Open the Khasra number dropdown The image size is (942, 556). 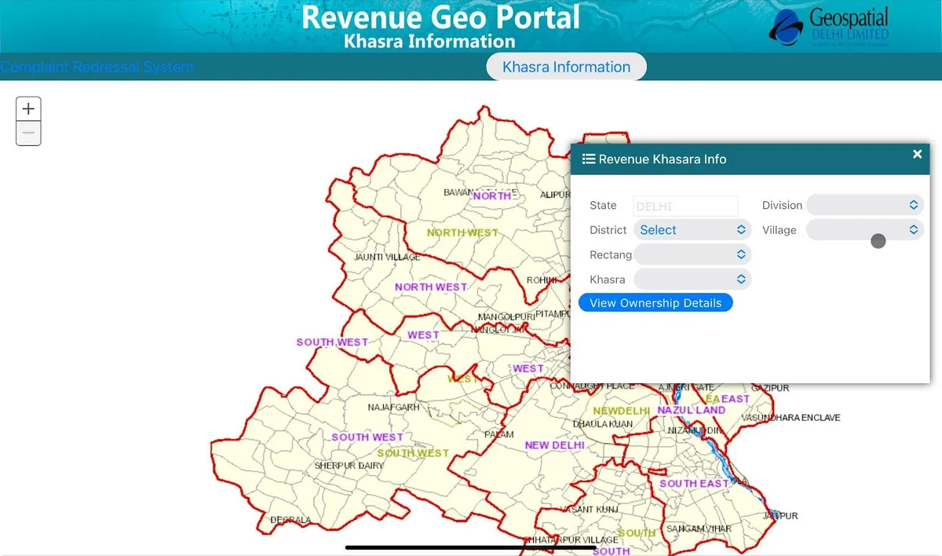(x=692, y=280)
